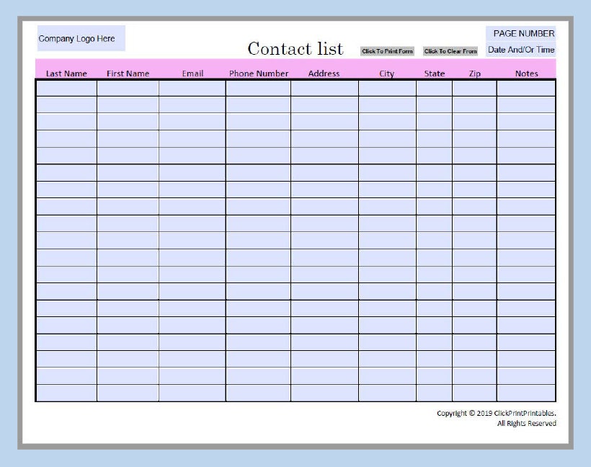
Task: Click the Copyright 2019 ClickPrintPrintables text
Action: tap(497, 413)
